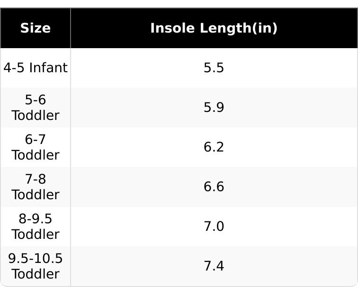
Task: Click the word Toddler under 8-9.5
Action: coord(36,235)
